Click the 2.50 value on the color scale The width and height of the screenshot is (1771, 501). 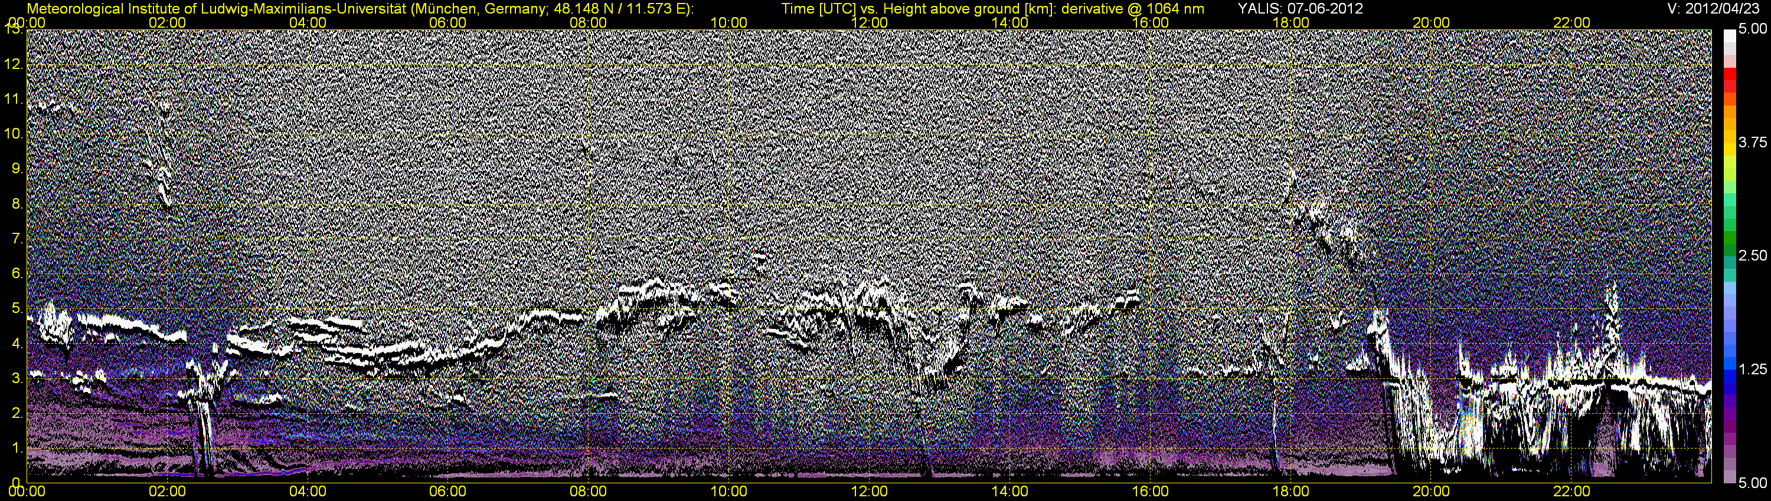1753,255
